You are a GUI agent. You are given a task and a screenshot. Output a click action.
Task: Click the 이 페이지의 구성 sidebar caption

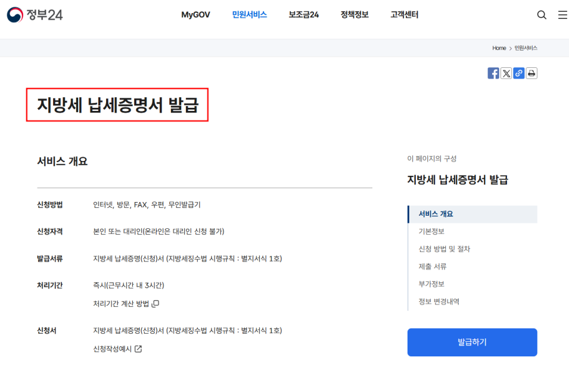(x=431, y=158)
